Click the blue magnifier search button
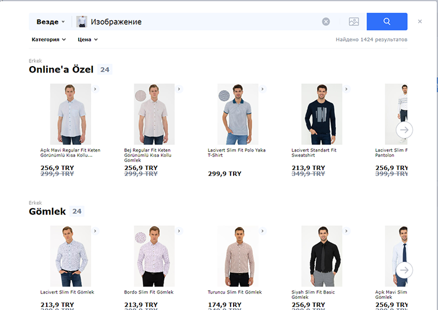 click(387, 22)
